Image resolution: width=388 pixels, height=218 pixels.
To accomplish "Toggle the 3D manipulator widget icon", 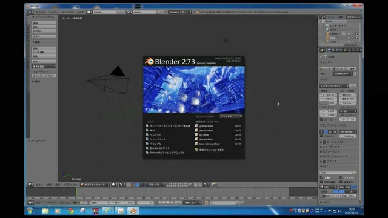I will pos(133,184).
